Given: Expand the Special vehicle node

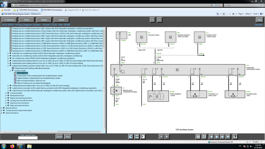Looking at the screenshot, I should click(x=1, y=108).
